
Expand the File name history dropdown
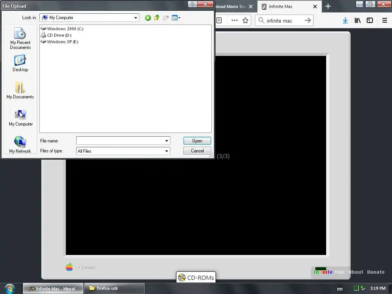167,141
